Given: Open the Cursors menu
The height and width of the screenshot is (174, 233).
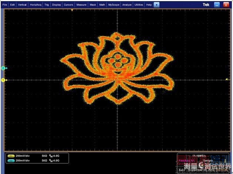Looking at the screenshot, I should pyautogui.click(x=69, y=5).
